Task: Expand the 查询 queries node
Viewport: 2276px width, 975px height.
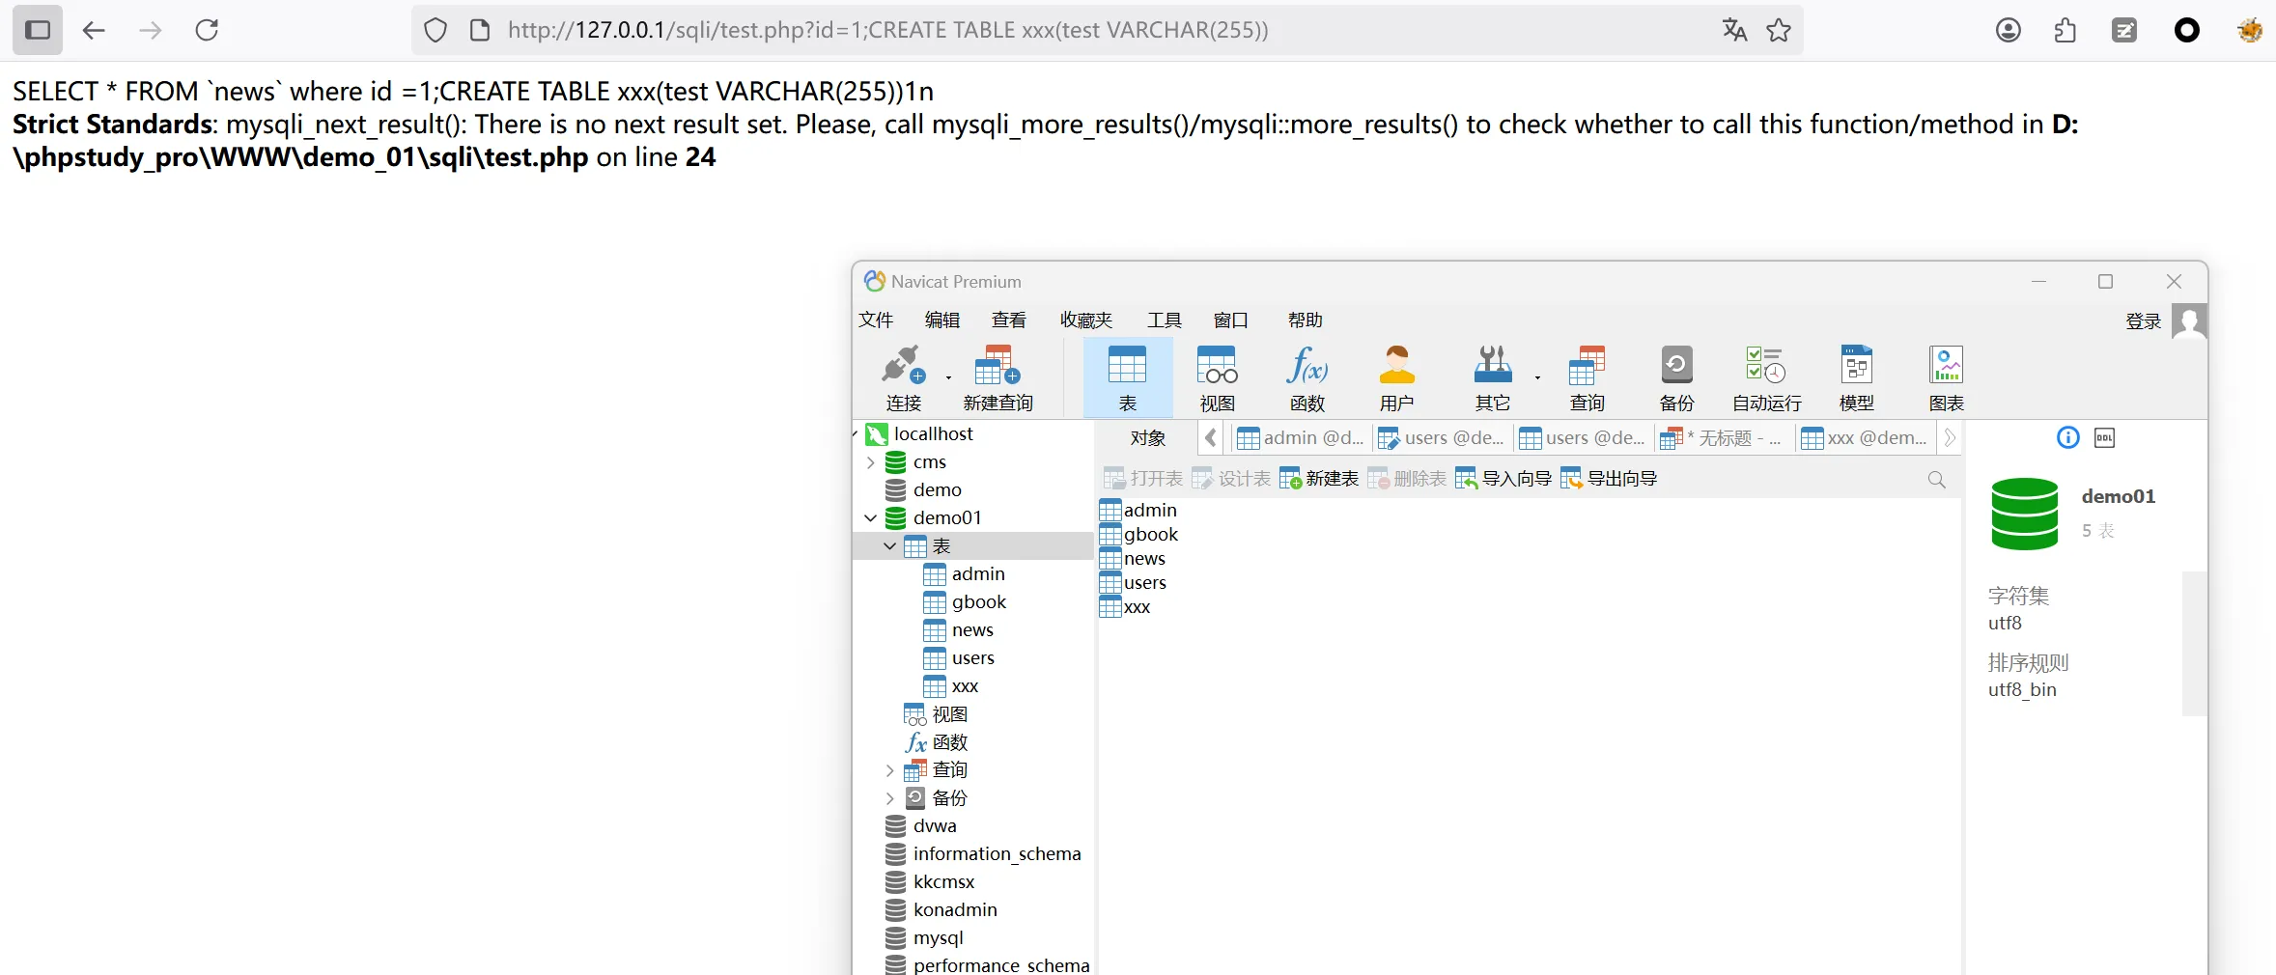Action: coord(889,770)
